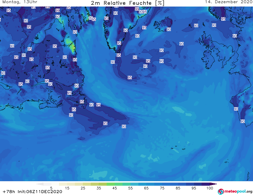Open the meteopool.org logo link
The image size is (253, 195).
pos(235,192)
